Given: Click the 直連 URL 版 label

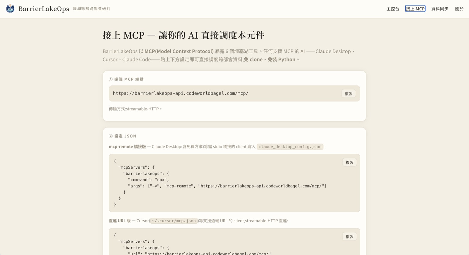Looking at the screenshot, I should pos(120,221).
